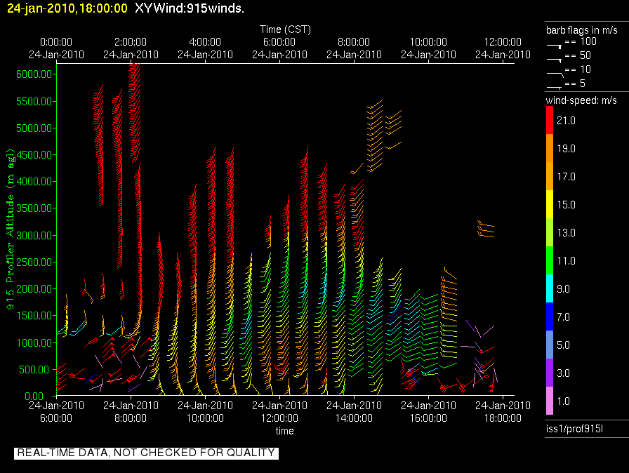This screenshot has width=629, height=473.
Task: Click the 'time' bottom axis label
Action: pyautogui.click(x=285, y=431)
